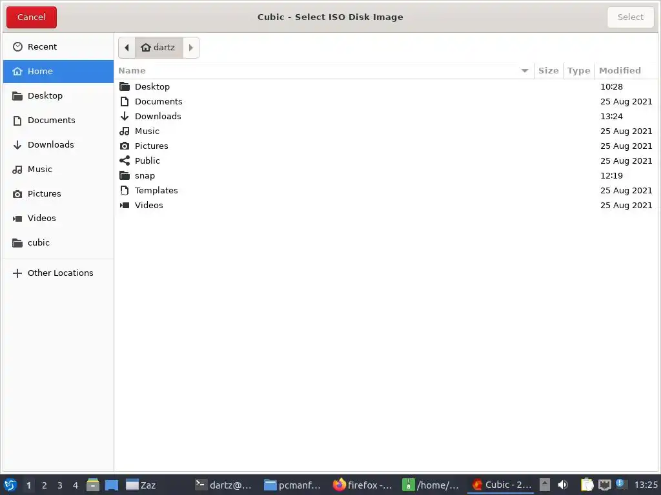Open removable media eject icon in tray
Image resolution: width=661 pixels, height=495 pixels.
(545, 485)
